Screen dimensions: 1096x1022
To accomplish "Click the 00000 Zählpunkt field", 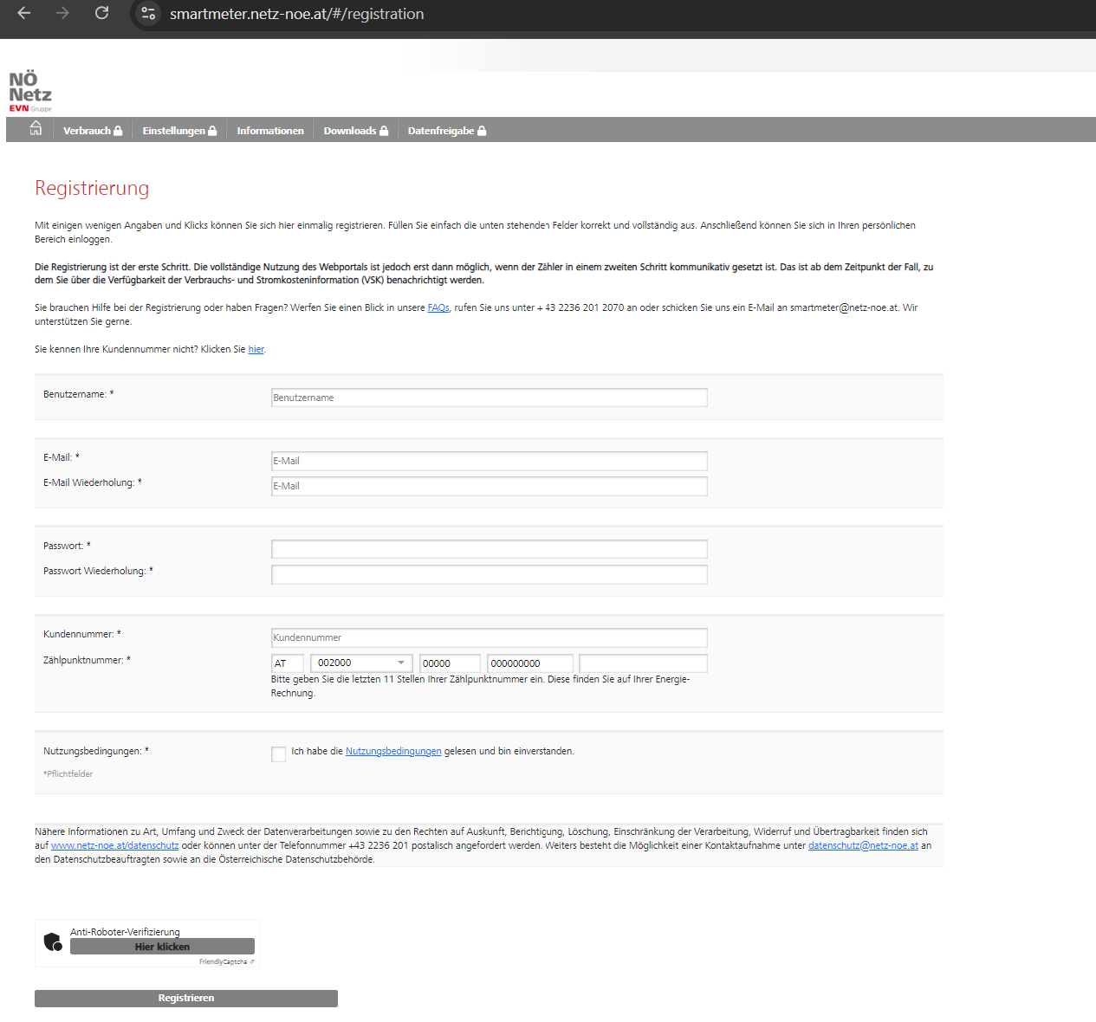I will click(450, 663).
